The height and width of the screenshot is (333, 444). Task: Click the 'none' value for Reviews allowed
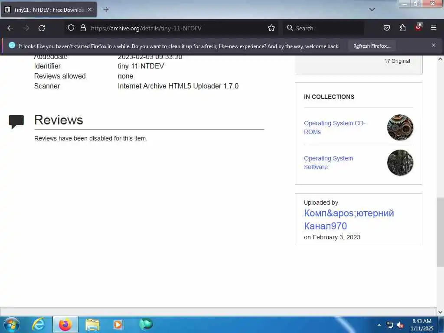click(x=125, y=76)
